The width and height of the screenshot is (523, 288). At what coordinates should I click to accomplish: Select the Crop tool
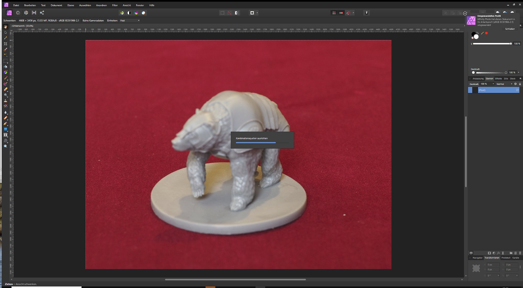click(5, 44)
